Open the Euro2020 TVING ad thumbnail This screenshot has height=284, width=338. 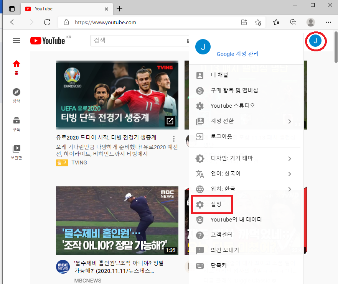click(x=117, y=95)
